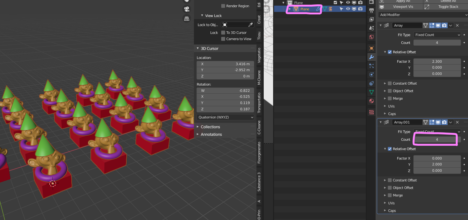Hide the selected Plane object via eye icon
468x220 pixels.
coord(348,9)
